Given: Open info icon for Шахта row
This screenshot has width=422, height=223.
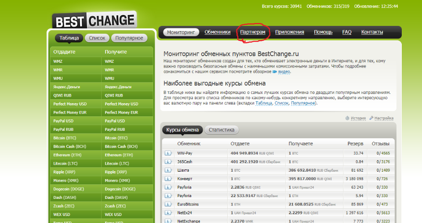Looking at the screenshot, I should 168,170.
